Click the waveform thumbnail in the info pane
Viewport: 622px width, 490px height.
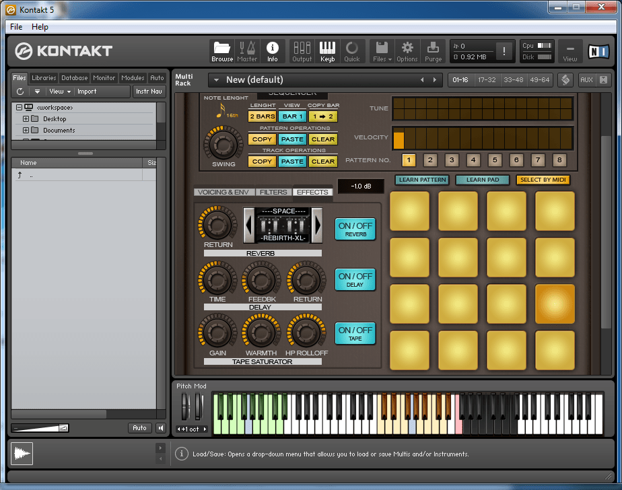pos(22,454)
